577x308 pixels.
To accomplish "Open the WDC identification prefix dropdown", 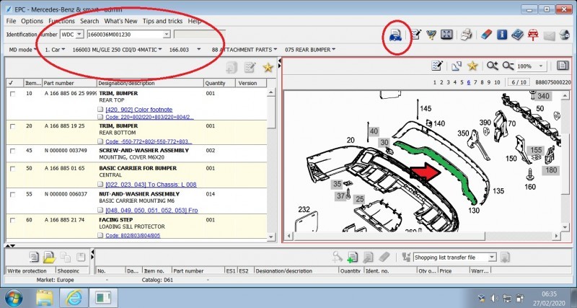I will point(79,35).
